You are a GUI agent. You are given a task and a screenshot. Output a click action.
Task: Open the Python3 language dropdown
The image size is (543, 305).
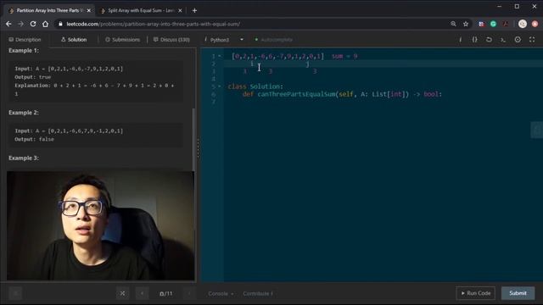pos(224,40)
